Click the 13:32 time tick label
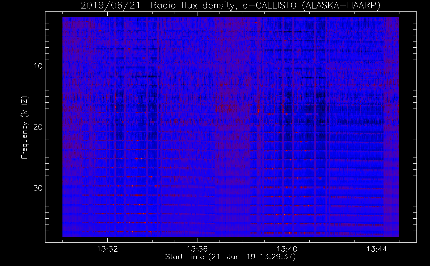The height and width of the screenshot is (266, 430). tap(107, 249)
